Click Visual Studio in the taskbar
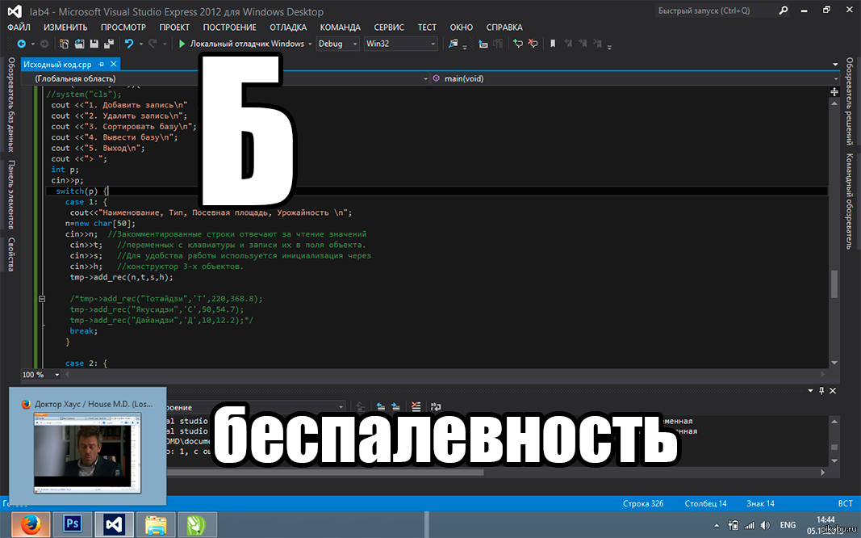The image size is (861, 538). 114,524
